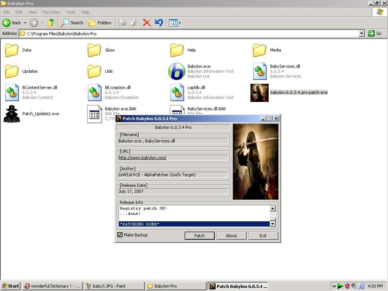Toggle the Make Backup checkbox
Image resolution: width=388 pixels, height=291 pixels.
point(120,235)
